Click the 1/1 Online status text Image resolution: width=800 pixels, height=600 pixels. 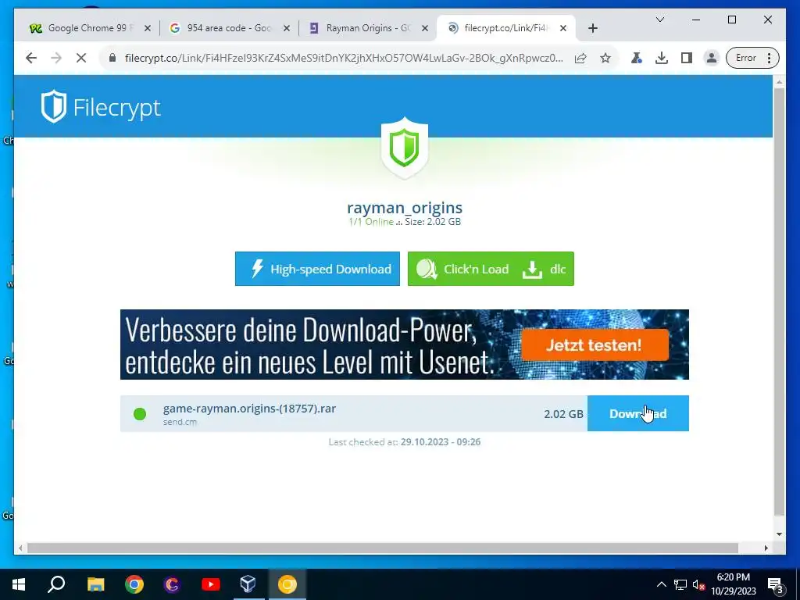tap(371, 222)
